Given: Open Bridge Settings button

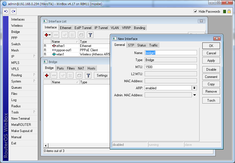Looking at the screenshot, I should (x=102, y=75).
